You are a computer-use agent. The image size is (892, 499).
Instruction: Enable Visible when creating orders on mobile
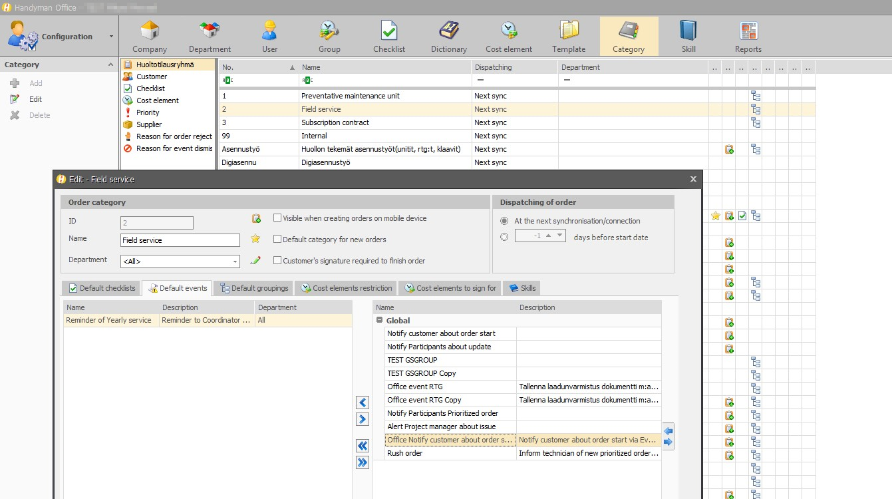(277, 218)
